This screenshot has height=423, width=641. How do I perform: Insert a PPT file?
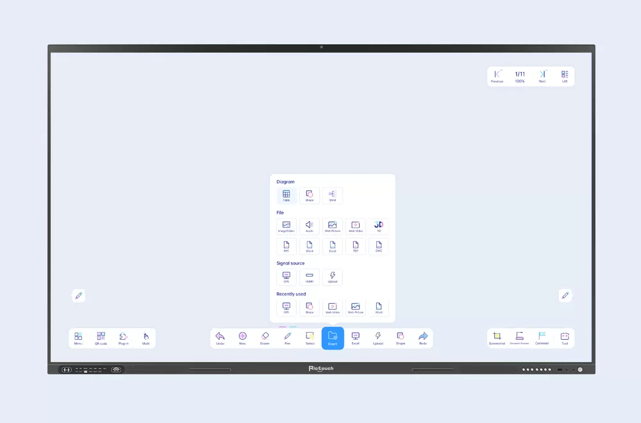pyautogui.click(x=286, y=247)
